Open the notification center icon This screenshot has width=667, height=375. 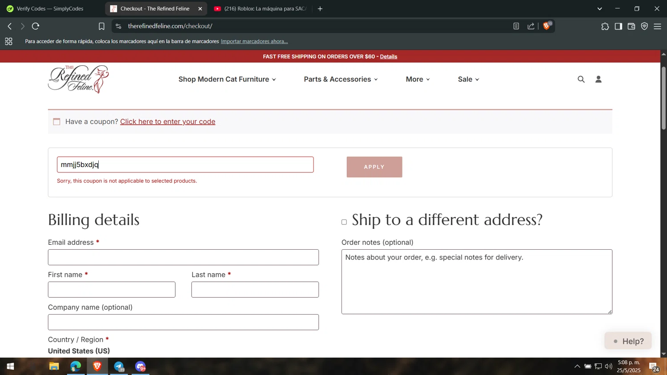tap(654, 367)
